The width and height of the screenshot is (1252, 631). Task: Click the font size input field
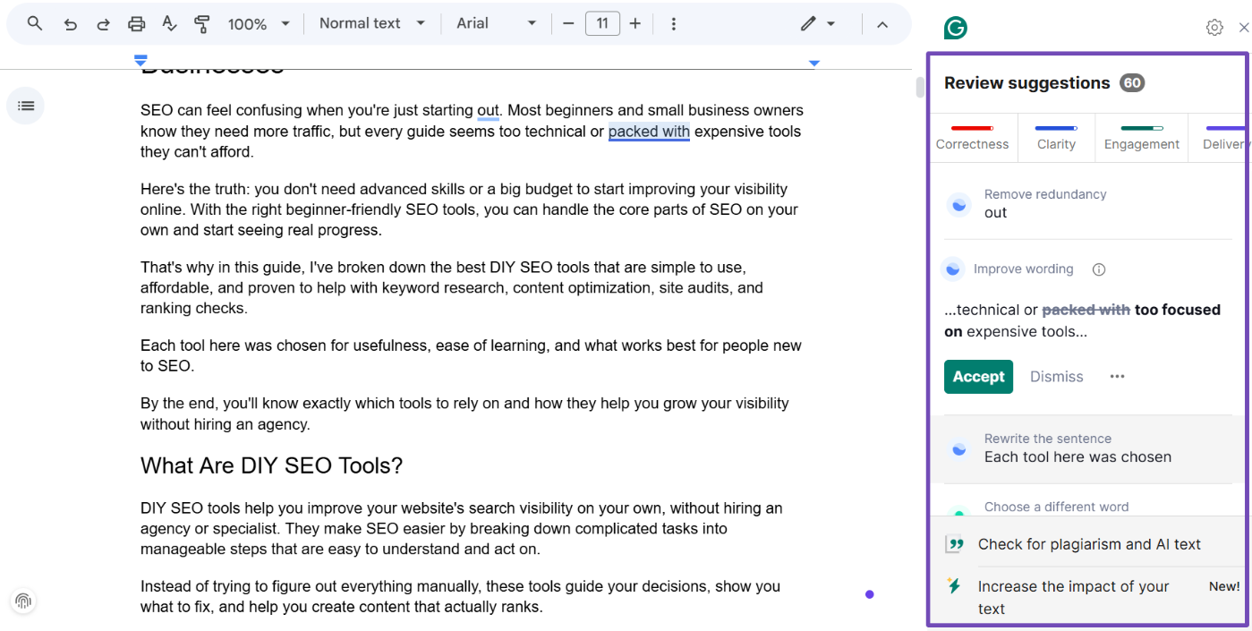click(602, 24)
